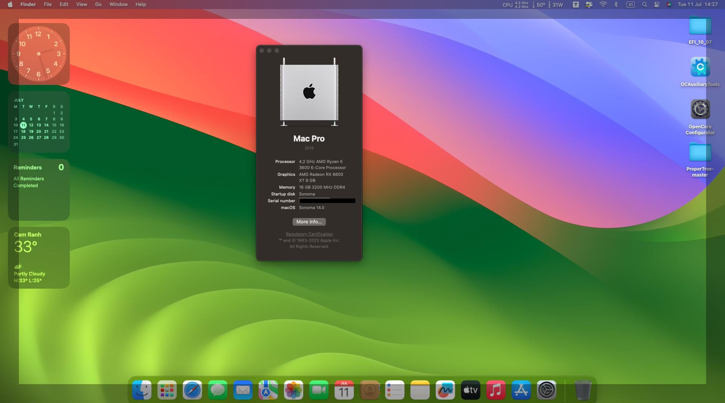Open Apple TV app in the Dock
Image resolution: width=725 pixels, height=403 pixels.
pos(470,390)
